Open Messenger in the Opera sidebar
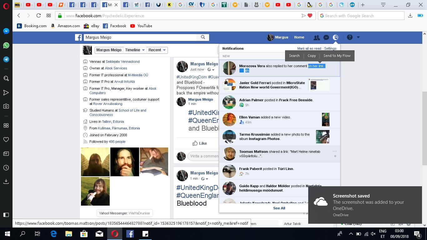 tap(6, 31)
